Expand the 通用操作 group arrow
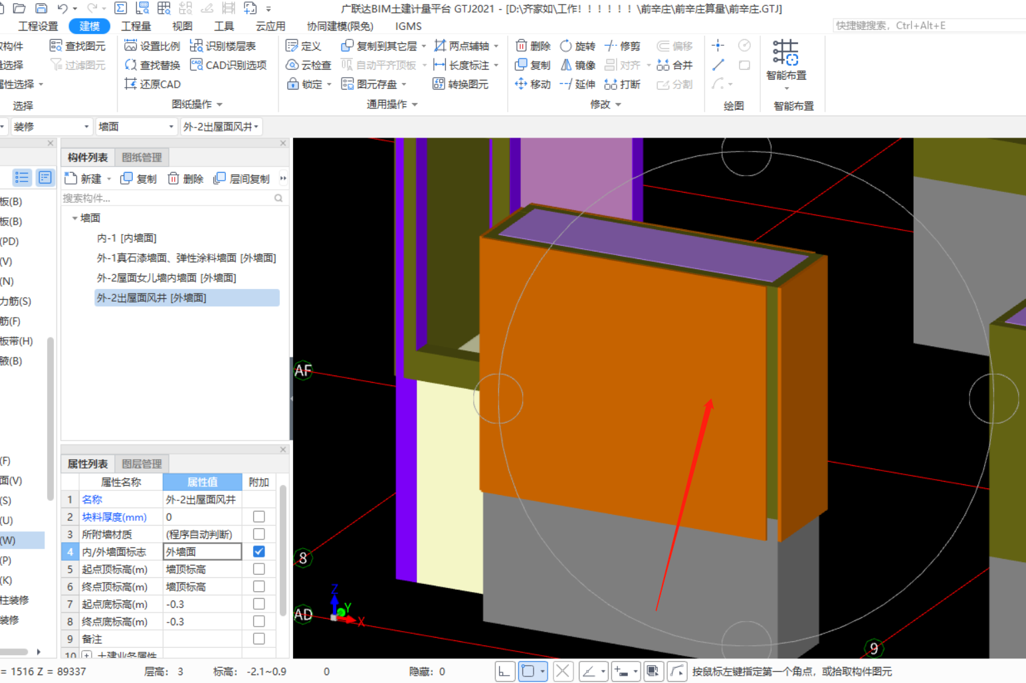1026x683 pixels. [415, 104]
